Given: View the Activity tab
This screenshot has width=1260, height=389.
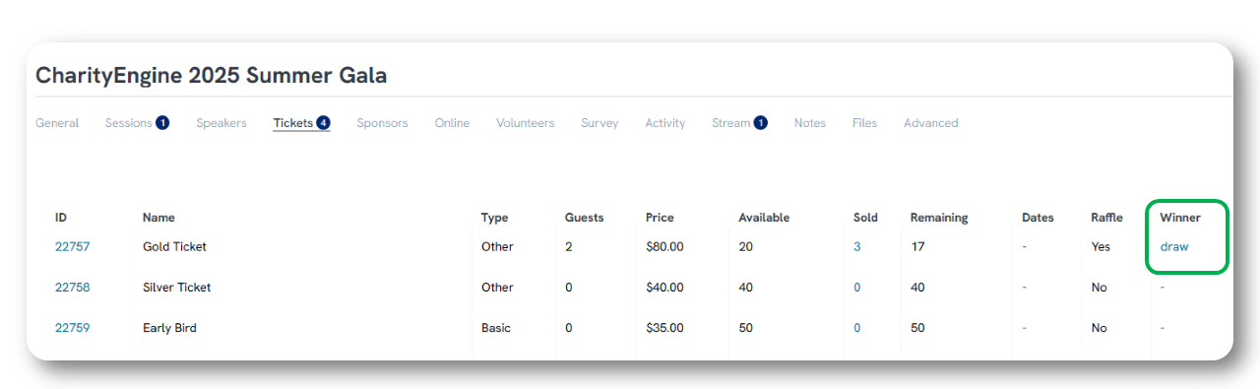Looking at the screenshot, I should tap(665, 123).
